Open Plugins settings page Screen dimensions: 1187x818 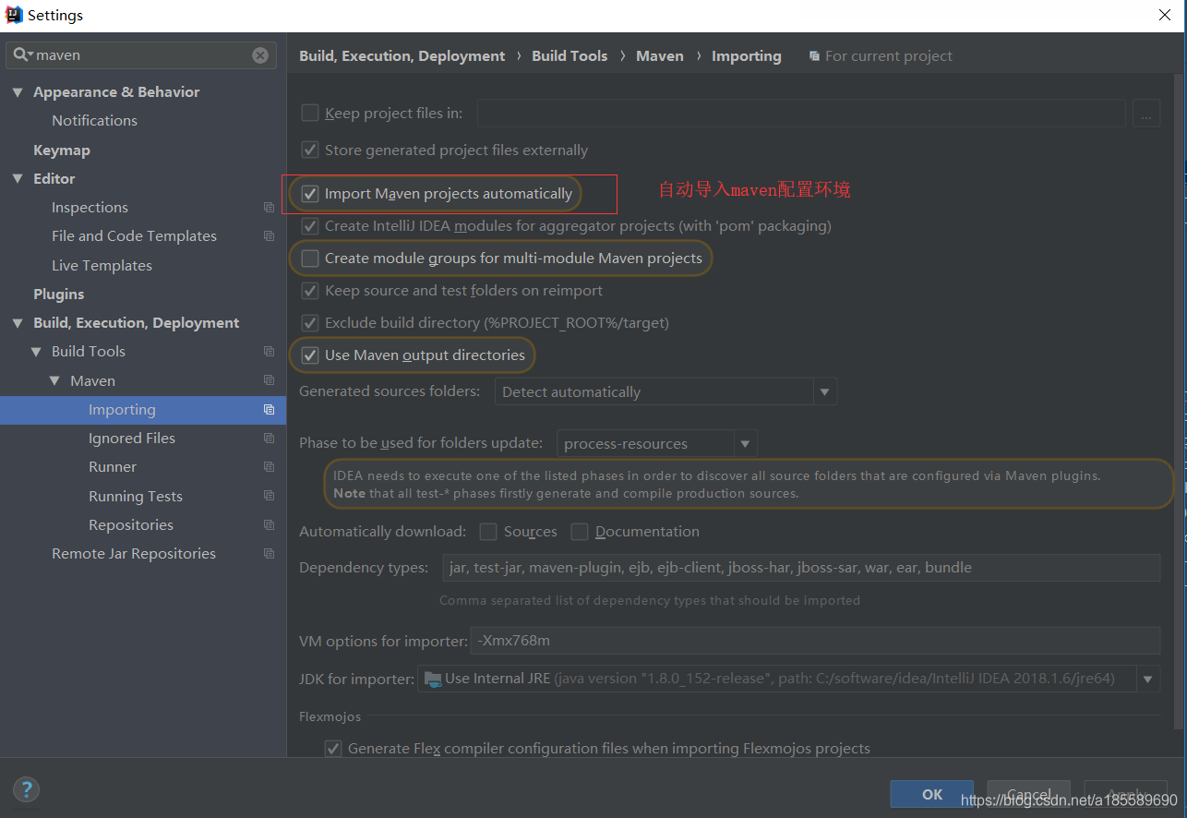pos(59,295)
